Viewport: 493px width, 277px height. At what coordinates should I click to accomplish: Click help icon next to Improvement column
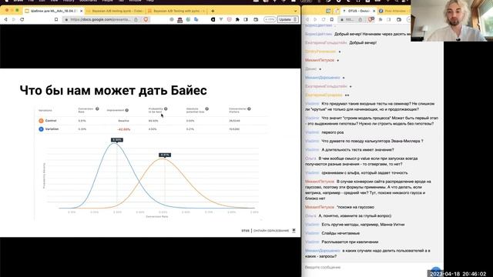coord(127,110)
